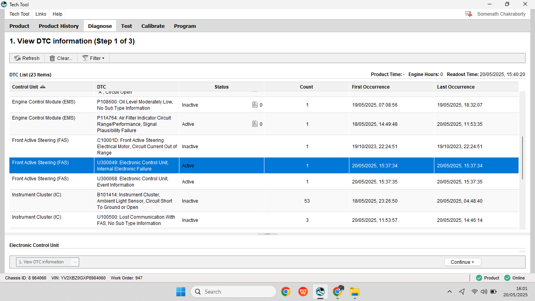
Task: Sort by the Count column header
Action: (307, 87)
